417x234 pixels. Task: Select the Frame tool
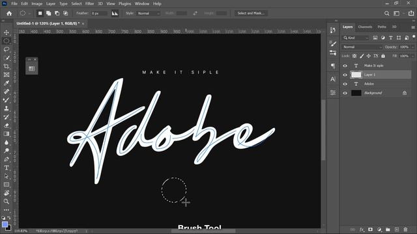7,75
